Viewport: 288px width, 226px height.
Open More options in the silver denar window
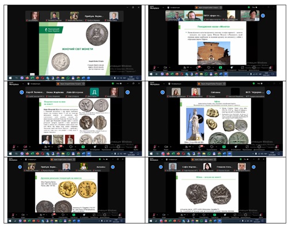[x=245, y=215]
